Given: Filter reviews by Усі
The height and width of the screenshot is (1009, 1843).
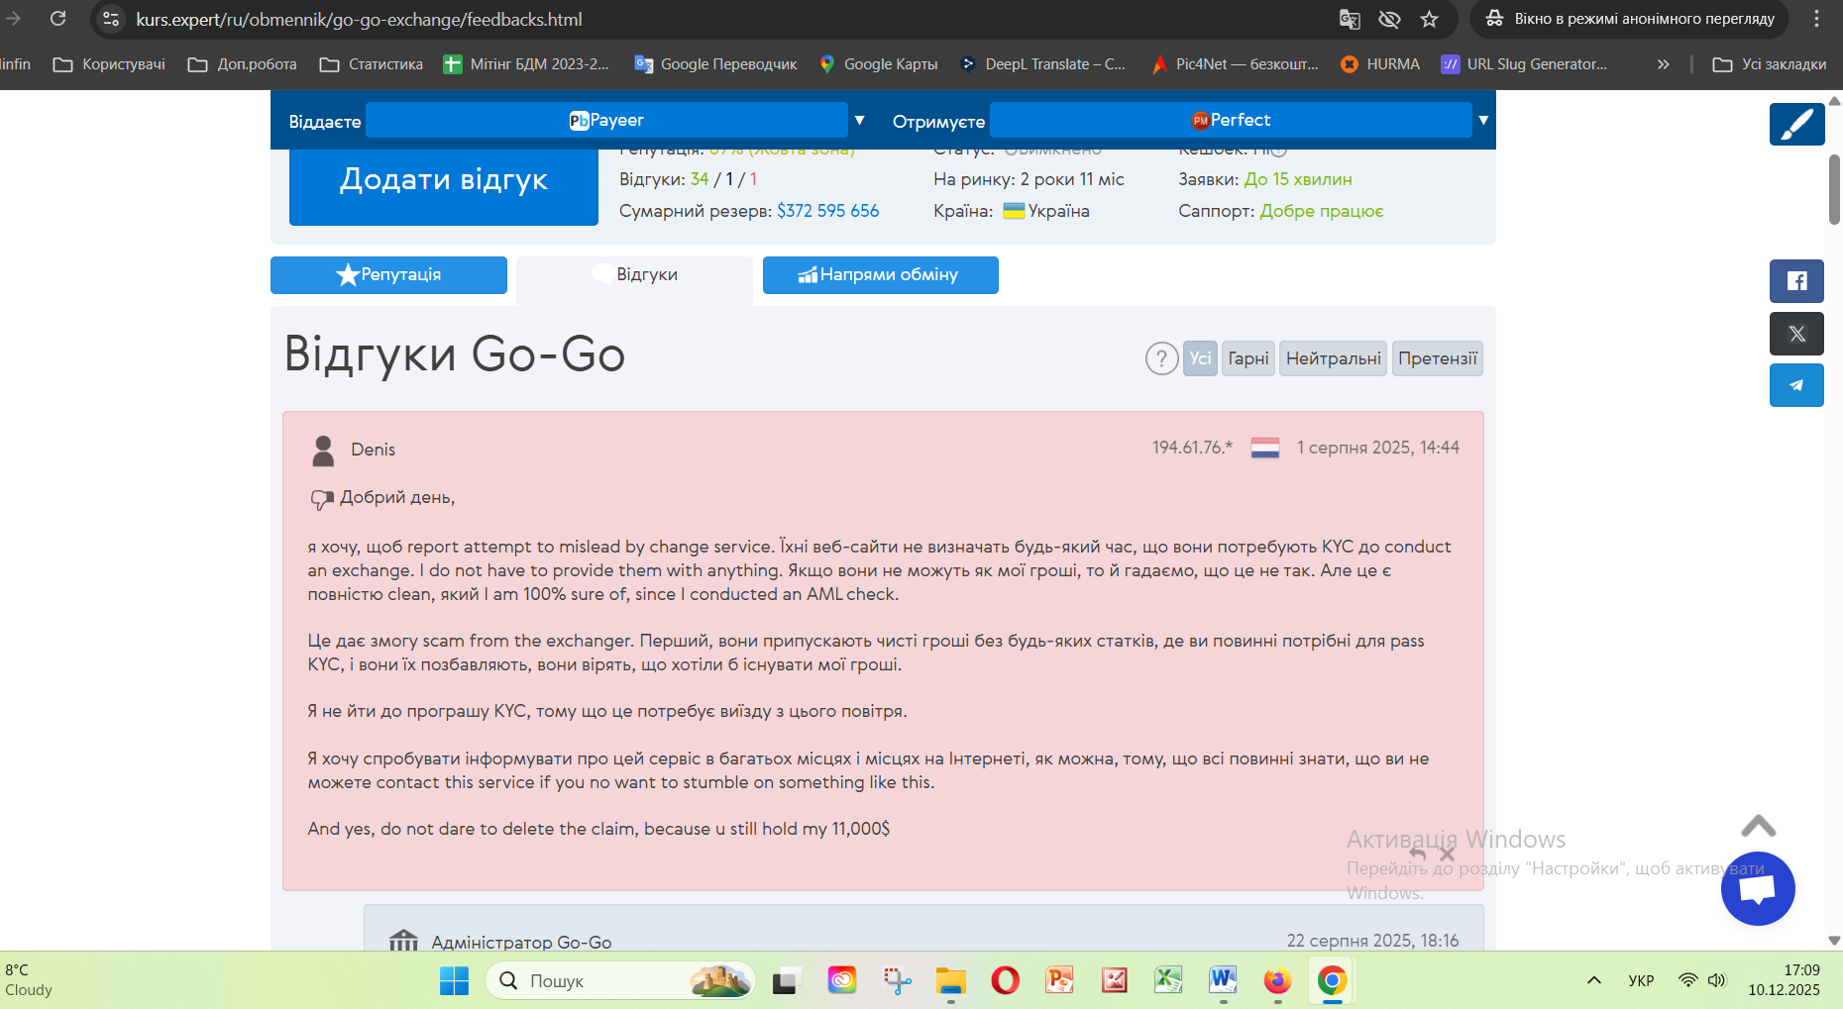Looking at the screenshot, I should [1200, 358].
